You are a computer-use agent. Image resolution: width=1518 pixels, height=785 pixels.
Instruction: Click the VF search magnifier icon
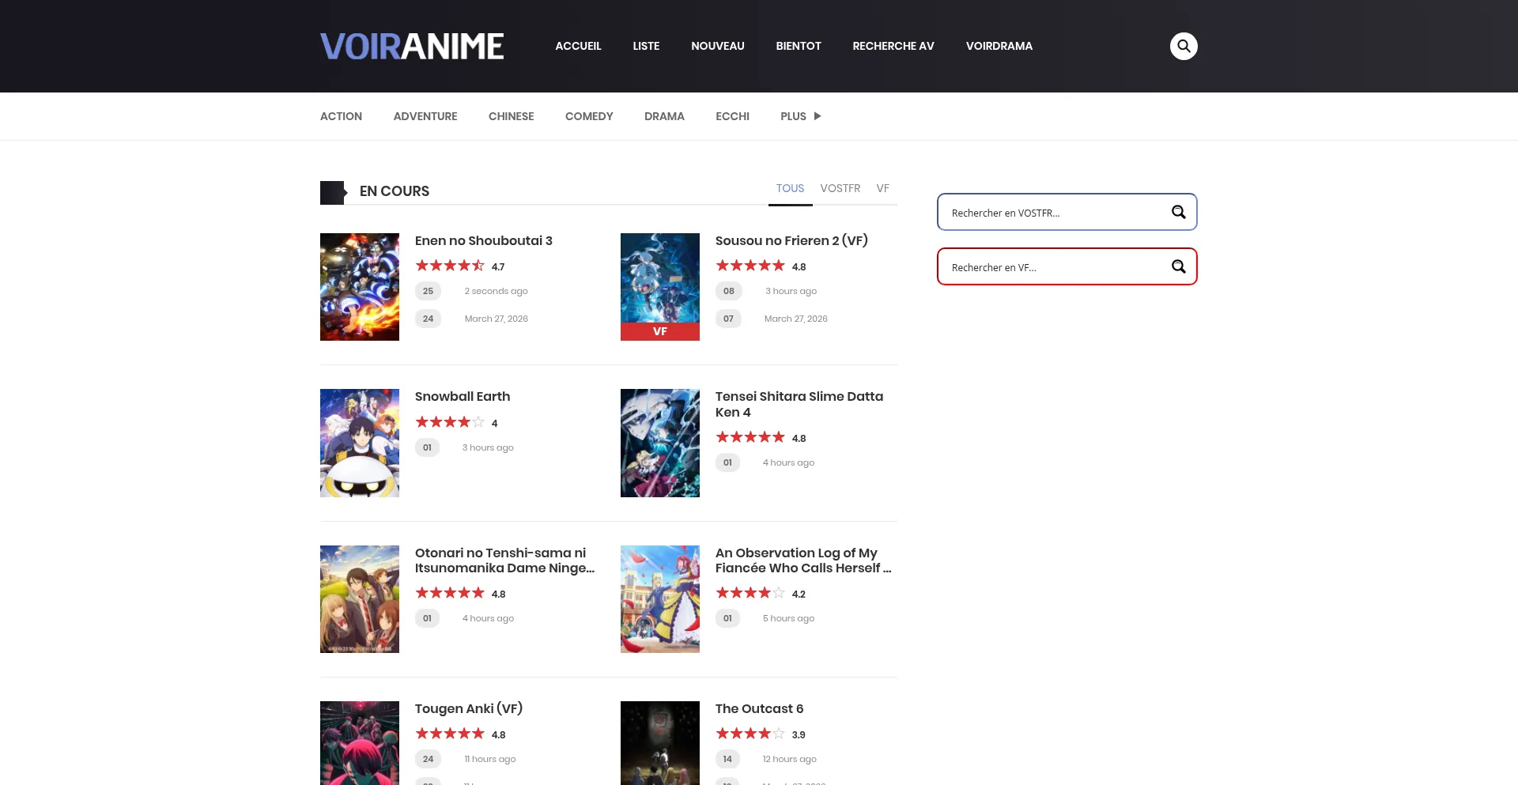[x=1179, y=266]
